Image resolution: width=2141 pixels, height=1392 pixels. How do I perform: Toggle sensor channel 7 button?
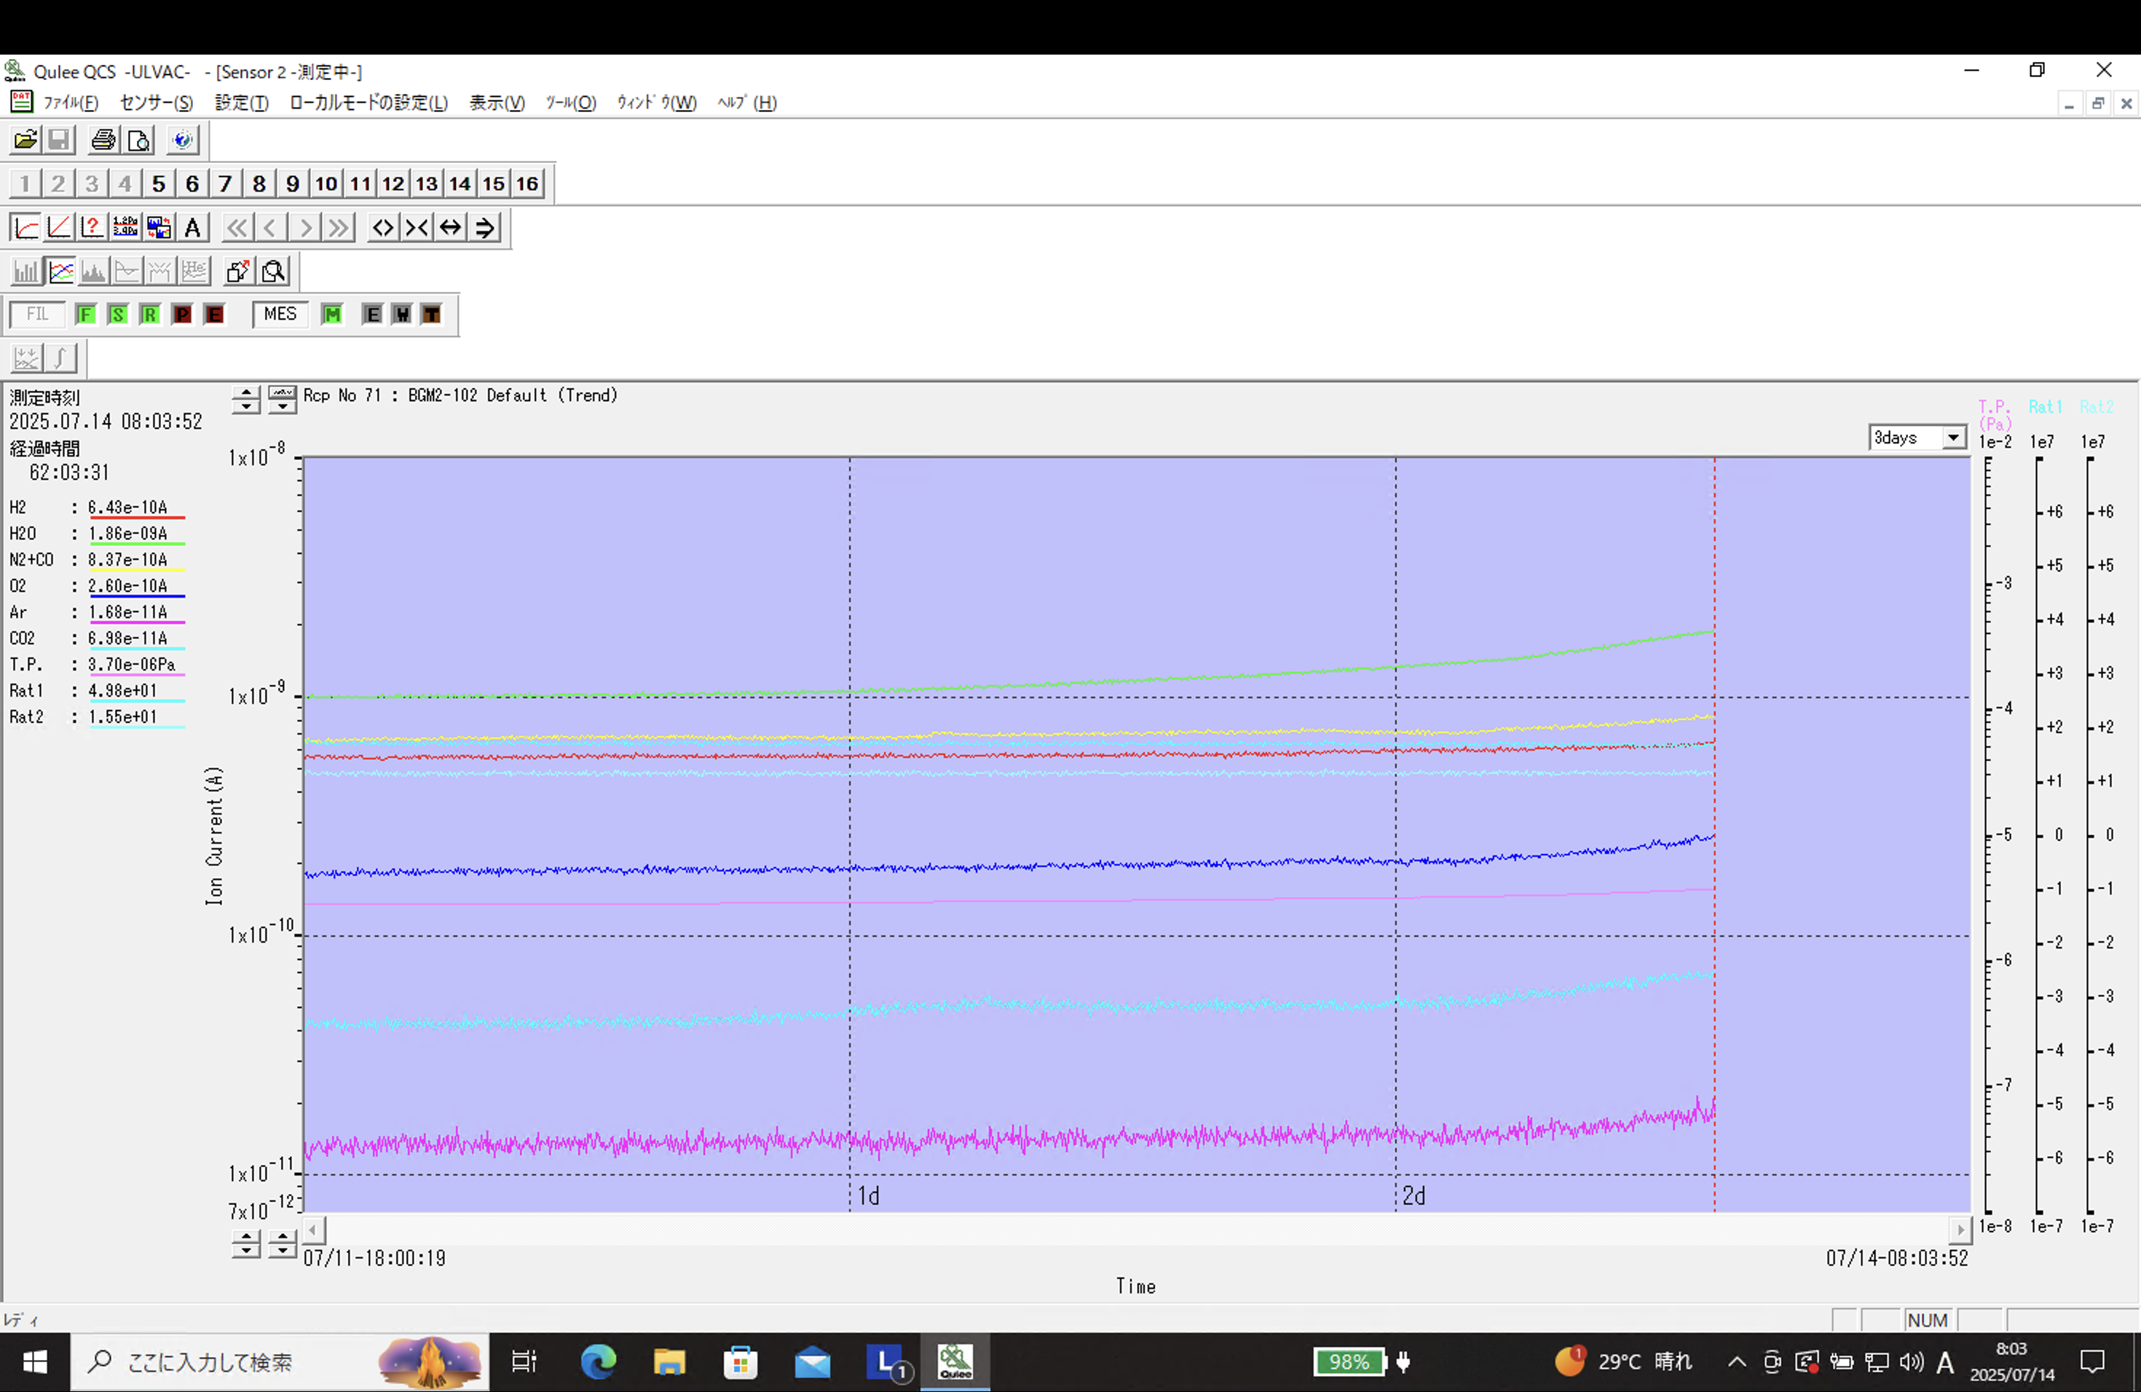click(225, 183)
